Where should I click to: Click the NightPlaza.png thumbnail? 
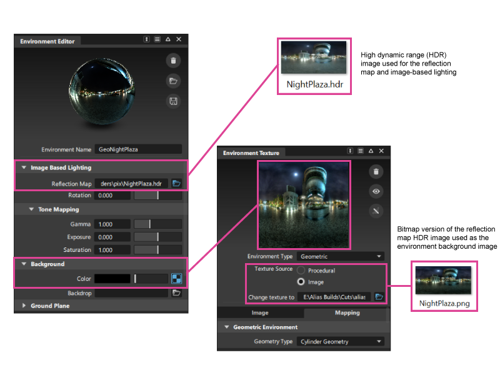coord(443,280)
